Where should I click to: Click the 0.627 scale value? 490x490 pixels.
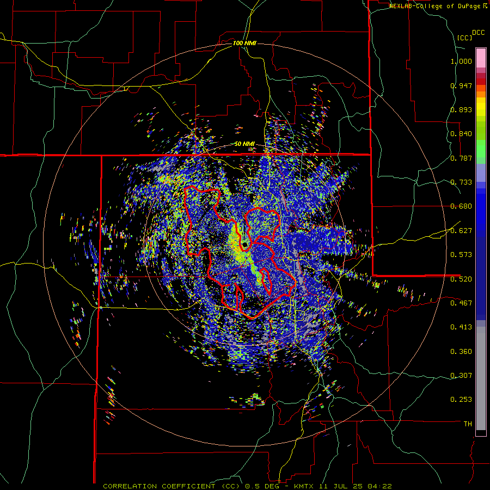point(461,231)
